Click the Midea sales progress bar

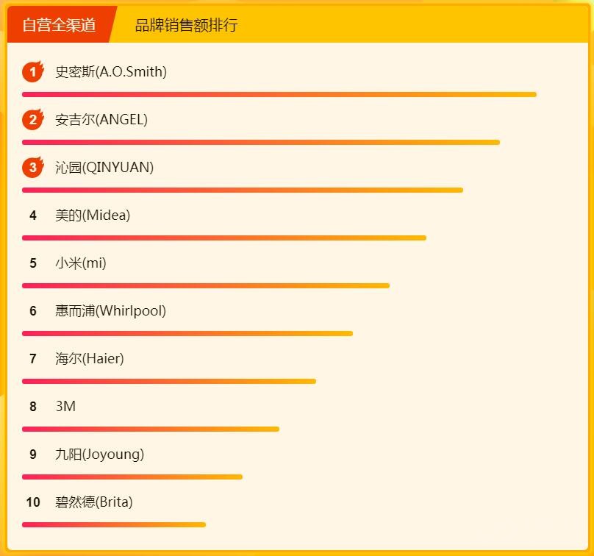[x=224, y=238]
